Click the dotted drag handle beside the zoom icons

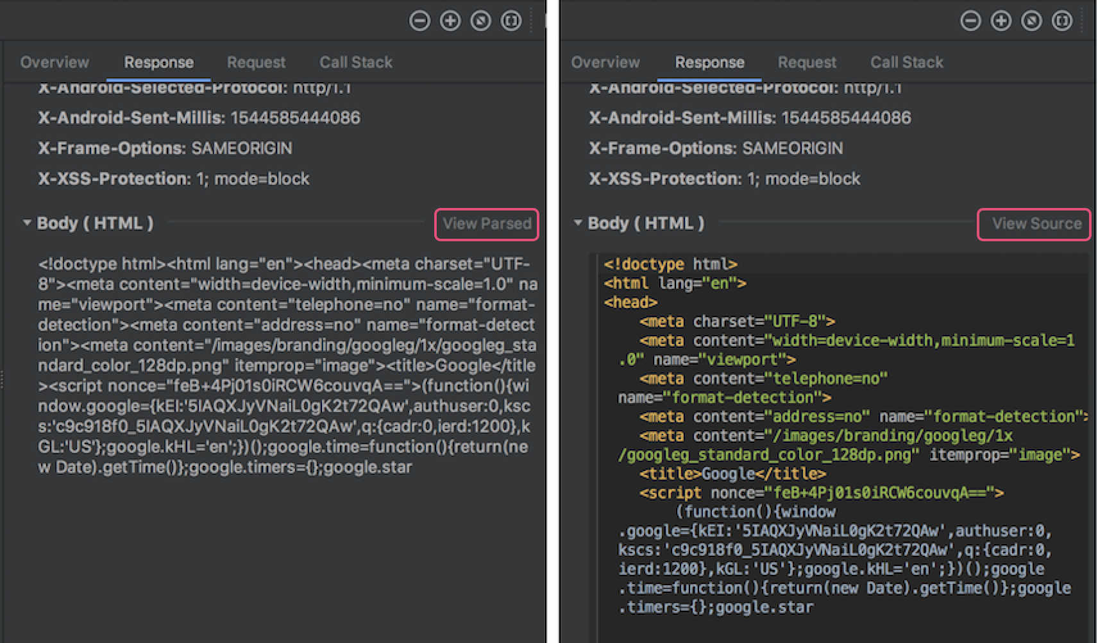click(x=530, y=20)
